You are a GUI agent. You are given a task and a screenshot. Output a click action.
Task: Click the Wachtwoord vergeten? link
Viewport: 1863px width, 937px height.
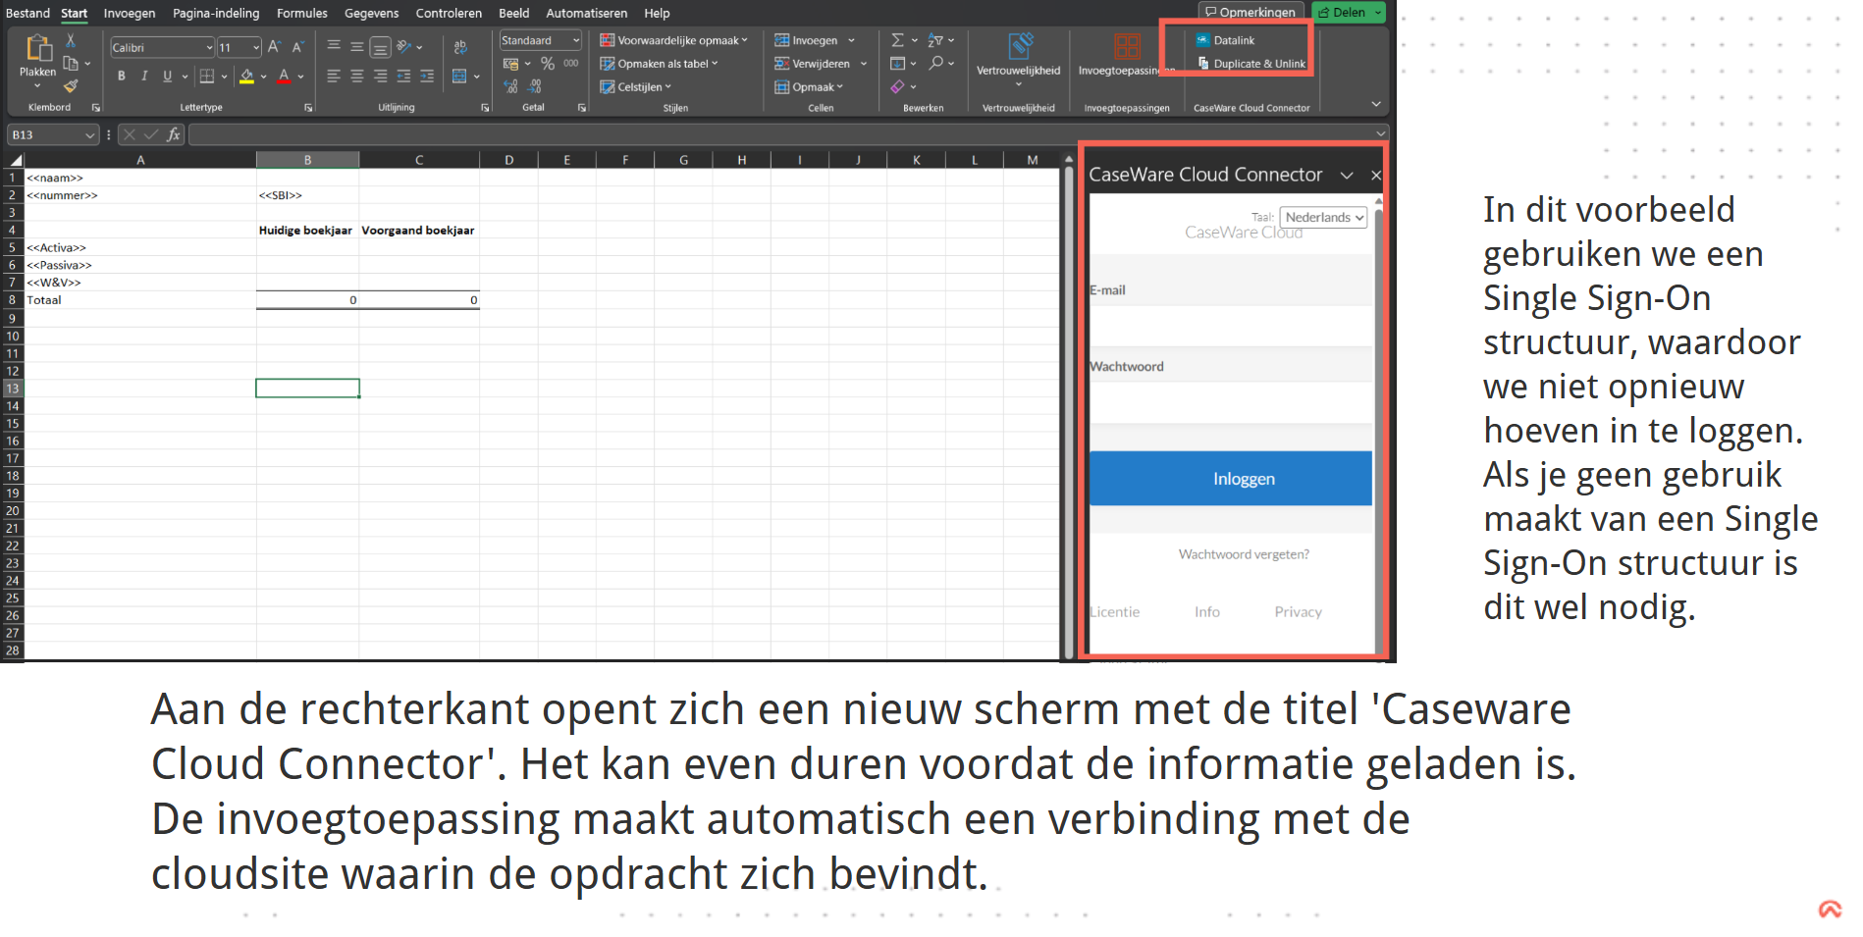1244,554
